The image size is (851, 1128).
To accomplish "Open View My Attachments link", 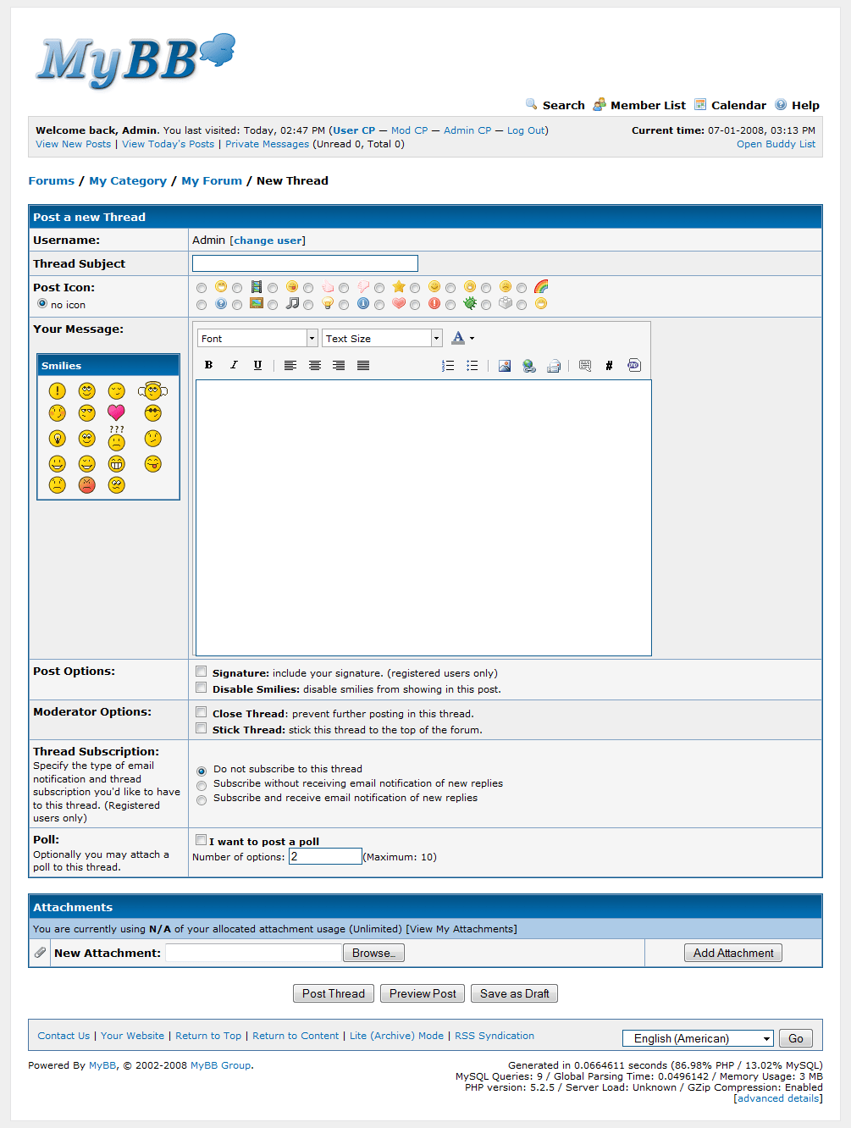I will coord(461,928).
